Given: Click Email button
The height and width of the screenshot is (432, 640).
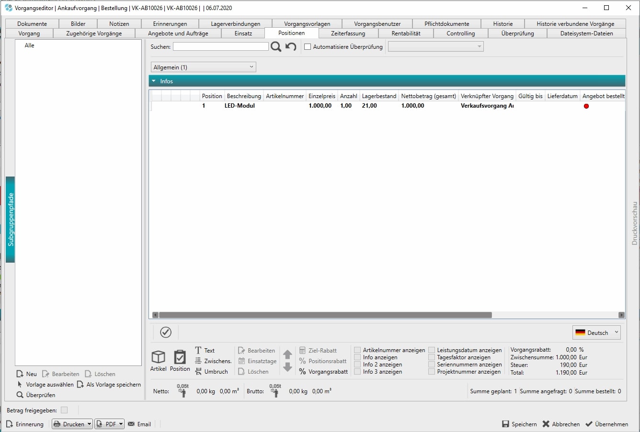Looking at the screenshot, I should click(139, 424).
